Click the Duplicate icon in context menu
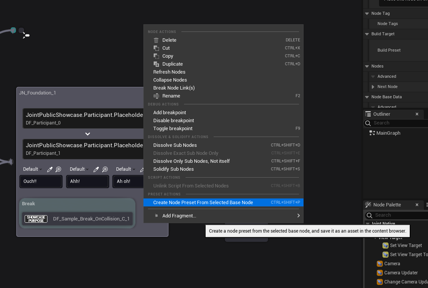 (x=156, y=64)
